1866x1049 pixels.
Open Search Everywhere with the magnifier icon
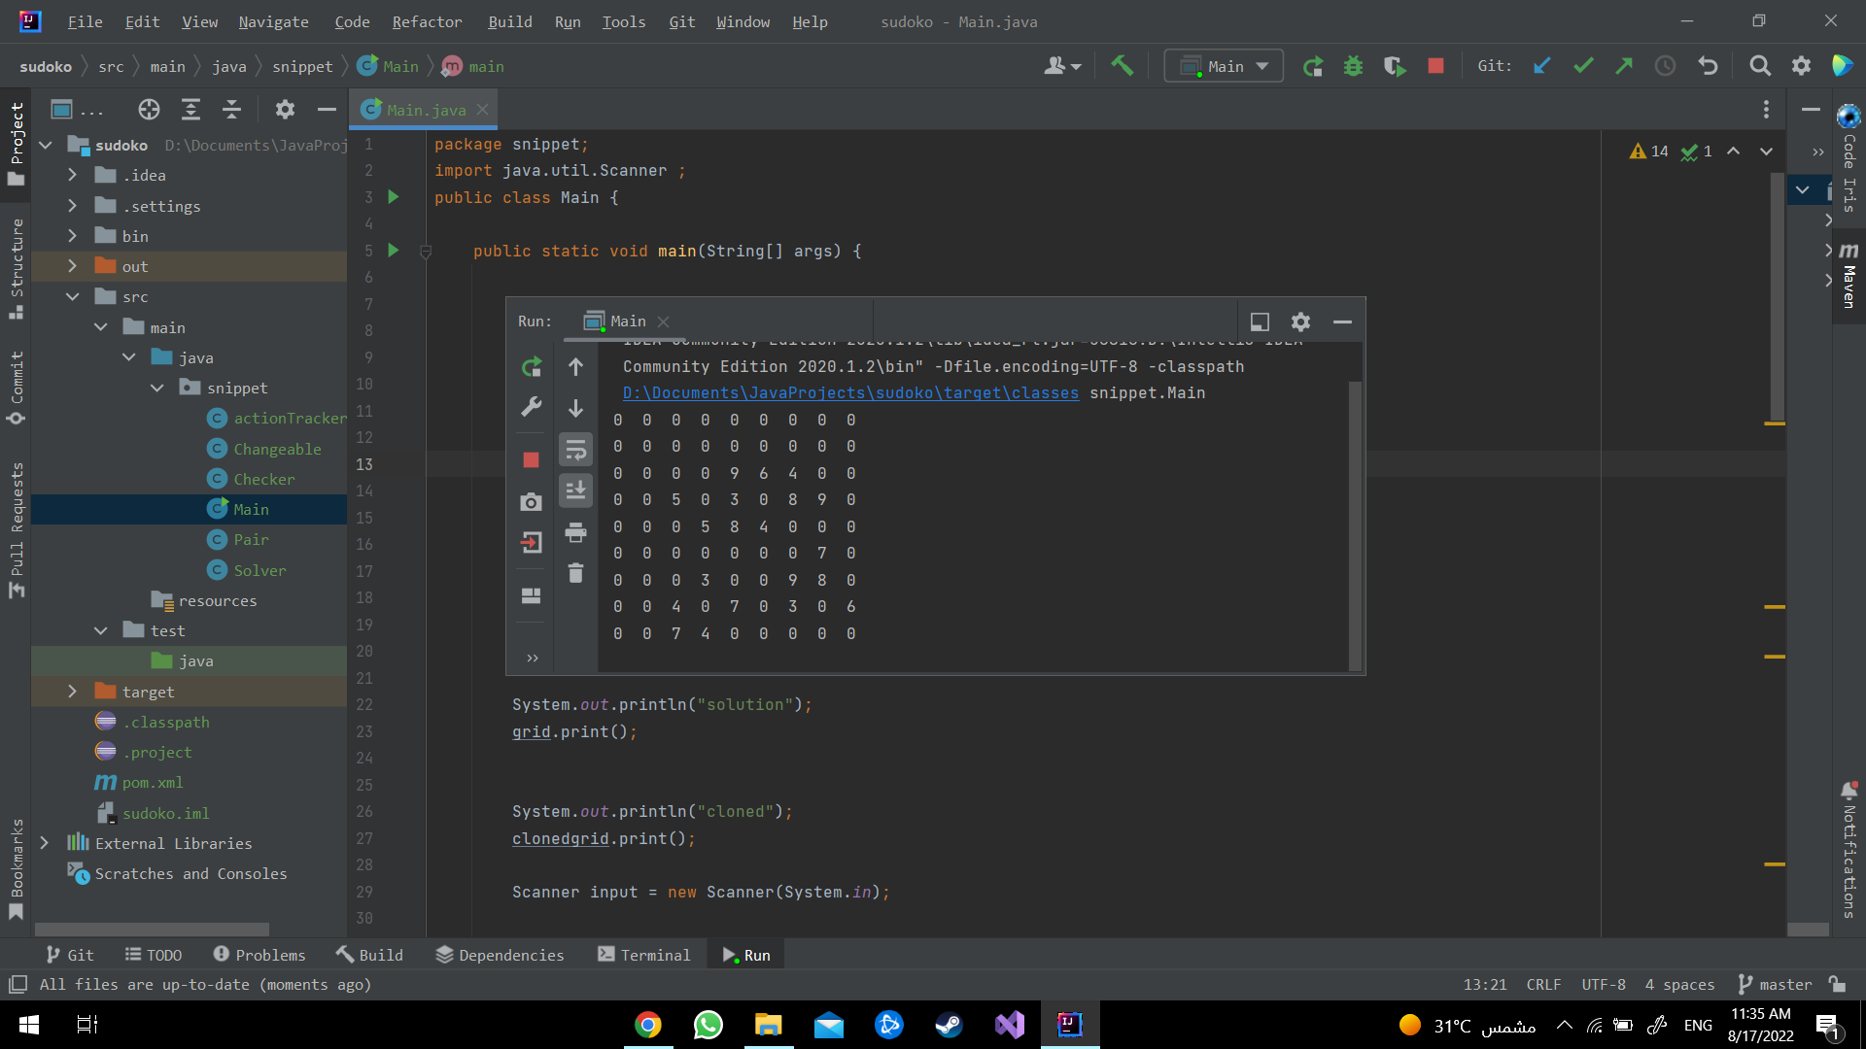point(1759,65)
